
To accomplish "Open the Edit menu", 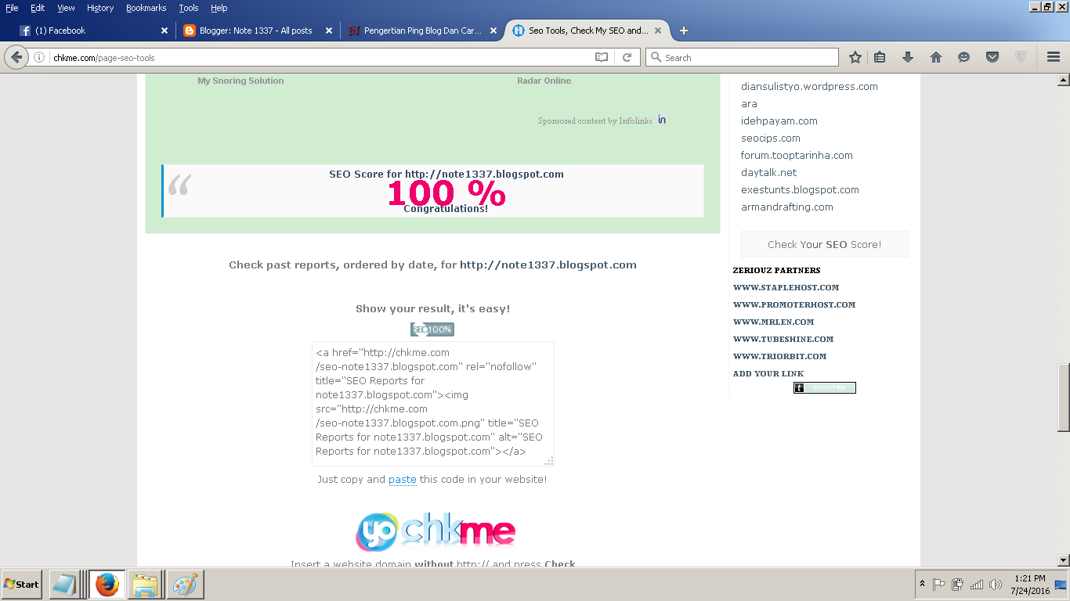I will [38, 8].
